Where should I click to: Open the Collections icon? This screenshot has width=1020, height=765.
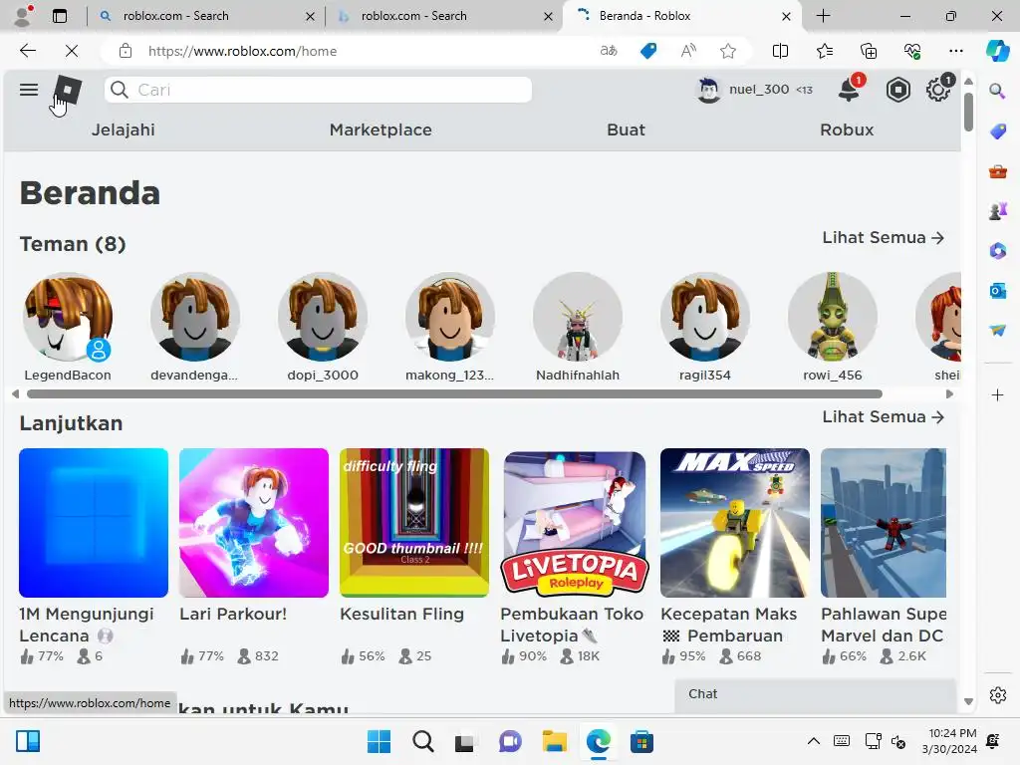[869, 51]
